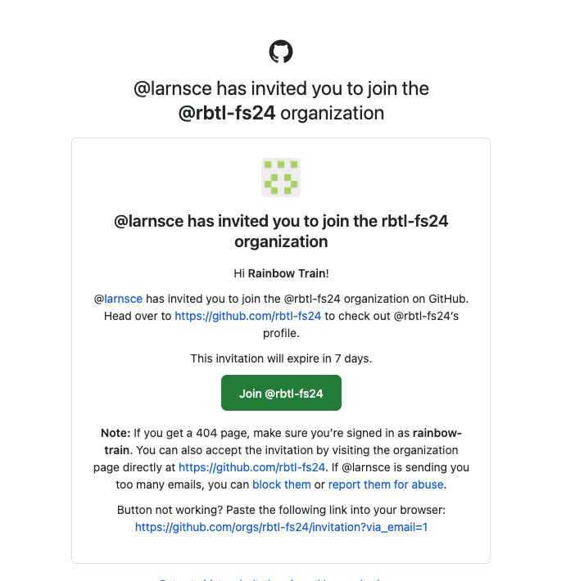566x581 pixels.
Task: Open the @larnsce profile link
Action: [123, 299]
